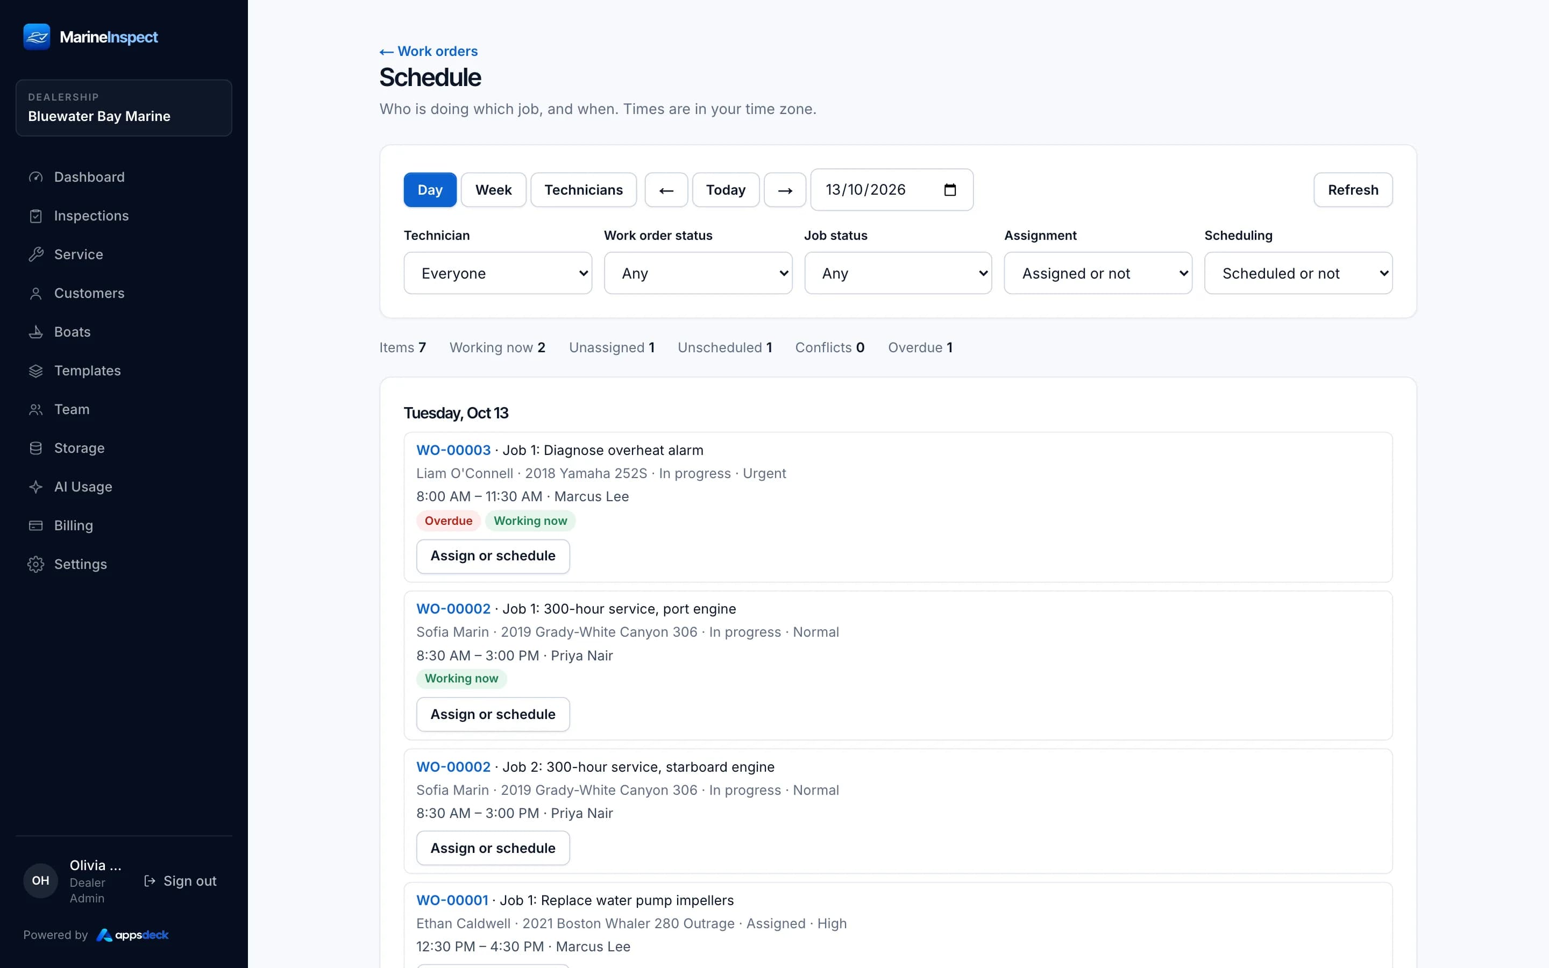Click the Items 7 counter
The height and width of the screenshot is (968, 1549).
coord(403,347)
